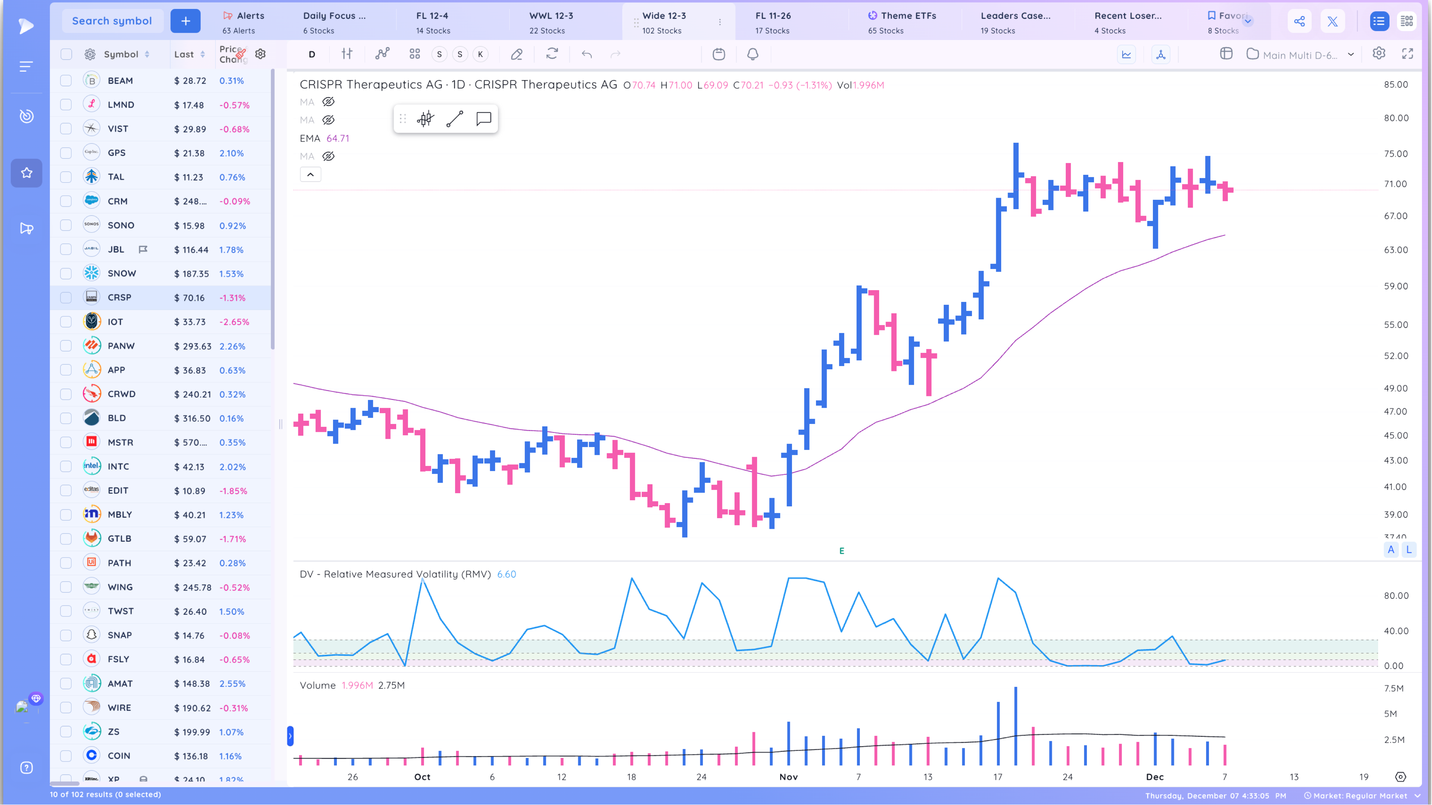Open the favorites star sidebar icon
The image size is (1432, 805).
coord(26,173)
